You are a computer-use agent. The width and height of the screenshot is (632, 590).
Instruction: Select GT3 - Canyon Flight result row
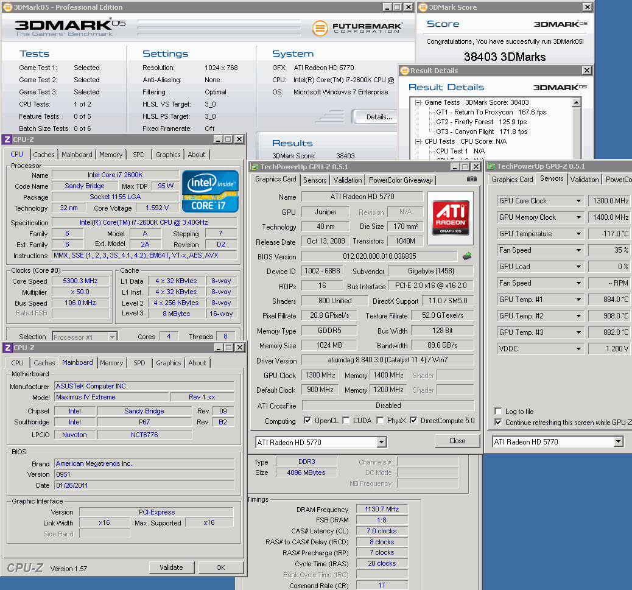coord(482,132)
